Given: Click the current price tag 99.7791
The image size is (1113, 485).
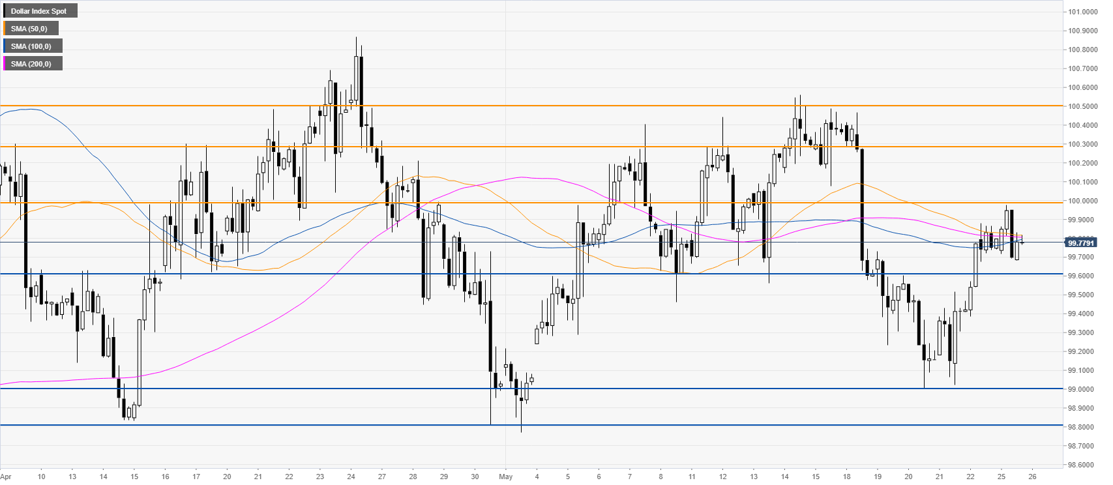Looking at the screenshot, I should (1081, 242).
